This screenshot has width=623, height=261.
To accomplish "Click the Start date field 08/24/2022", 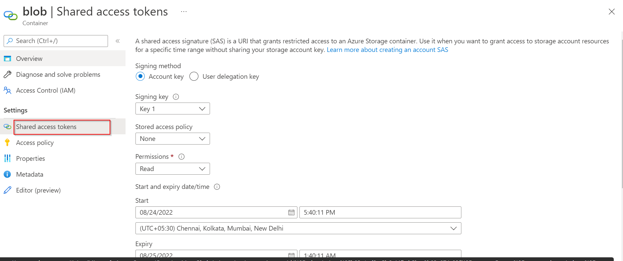I will click(216, 212).
